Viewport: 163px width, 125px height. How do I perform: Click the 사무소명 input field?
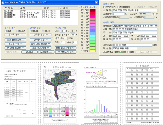(135, 29)
